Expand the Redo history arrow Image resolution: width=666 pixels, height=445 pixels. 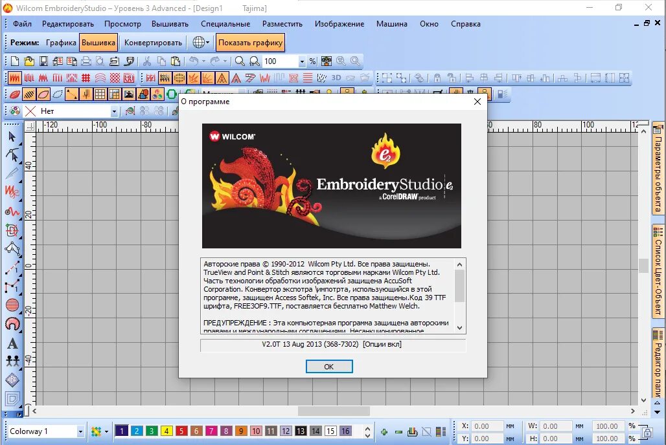(x=225, y=61)
